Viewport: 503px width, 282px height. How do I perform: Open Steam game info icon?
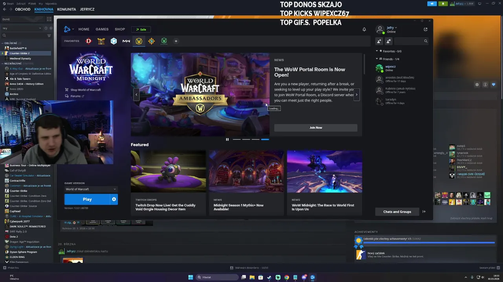[x=485, y=85]
